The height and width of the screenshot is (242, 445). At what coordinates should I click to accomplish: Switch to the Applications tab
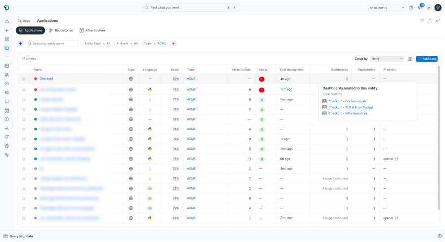tap(30, 30)
